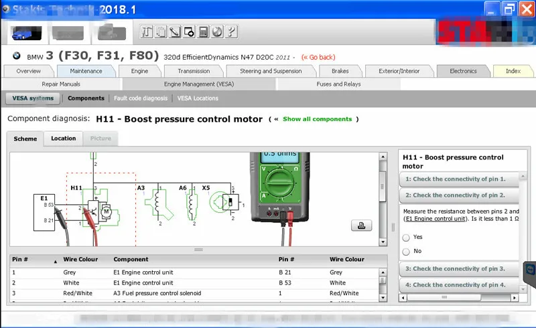Click the diagnosis panel horizontal scrollbar thumb

[x=444, y=298]
